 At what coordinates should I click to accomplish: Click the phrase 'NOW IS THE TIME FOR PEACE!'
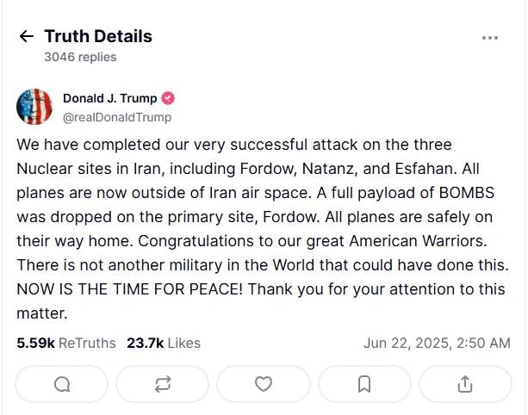pyautogui.click(x=115, y=289)
